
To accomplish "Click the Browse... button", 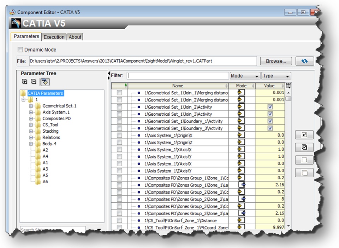I will (276, 61).
